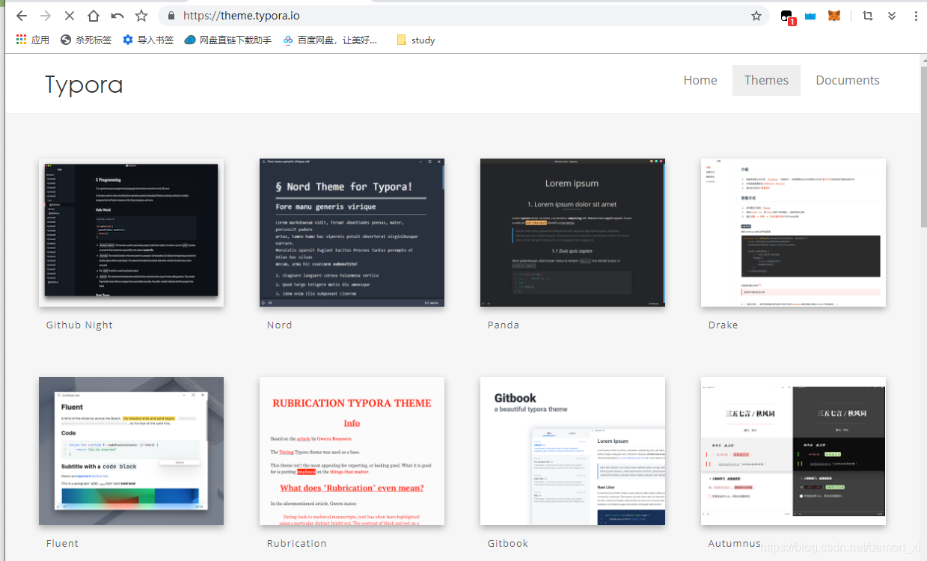The height and width of the screenshot is (561, 927).
Task: Click the page vertical scrollbar thumb
Action: click(x=923, y=147)
